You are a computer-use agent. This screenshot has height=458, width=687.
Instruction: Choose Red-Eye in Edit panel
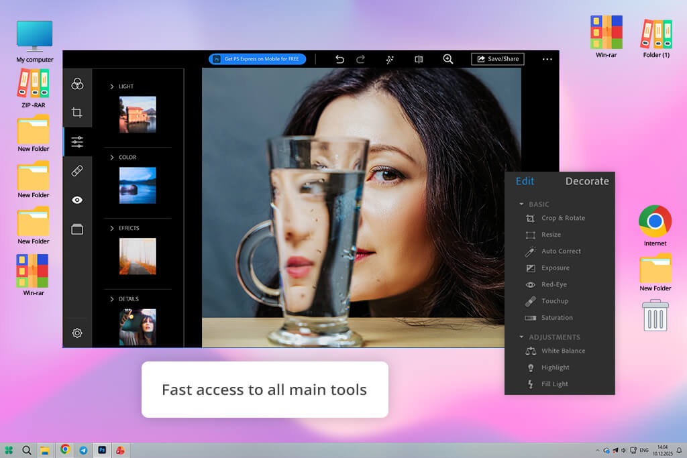coord(546,284)
